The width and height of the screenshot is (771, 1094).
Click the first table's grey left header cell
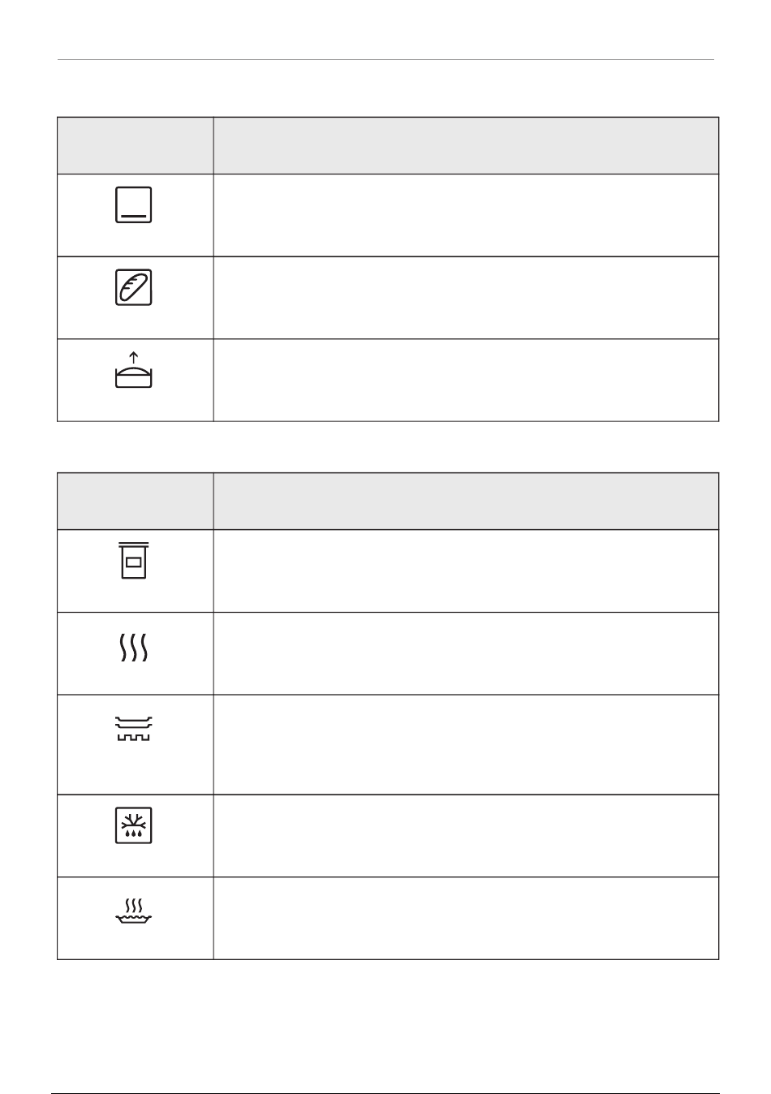click(x=136, y=145)
